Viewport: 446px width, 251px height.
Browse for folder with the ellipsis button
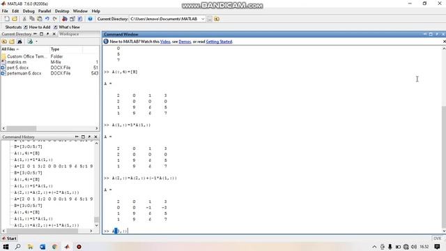pos(210,19)
